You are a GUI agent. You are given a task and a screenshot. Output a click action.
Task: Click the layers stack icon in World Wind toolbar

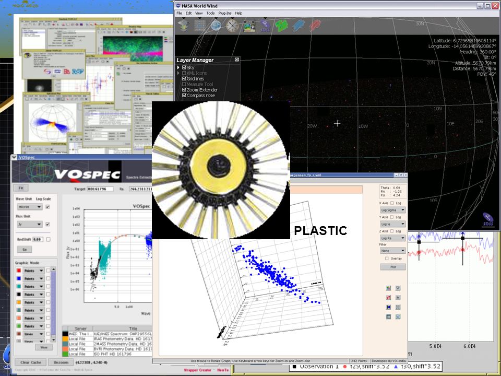coord(184,25)
